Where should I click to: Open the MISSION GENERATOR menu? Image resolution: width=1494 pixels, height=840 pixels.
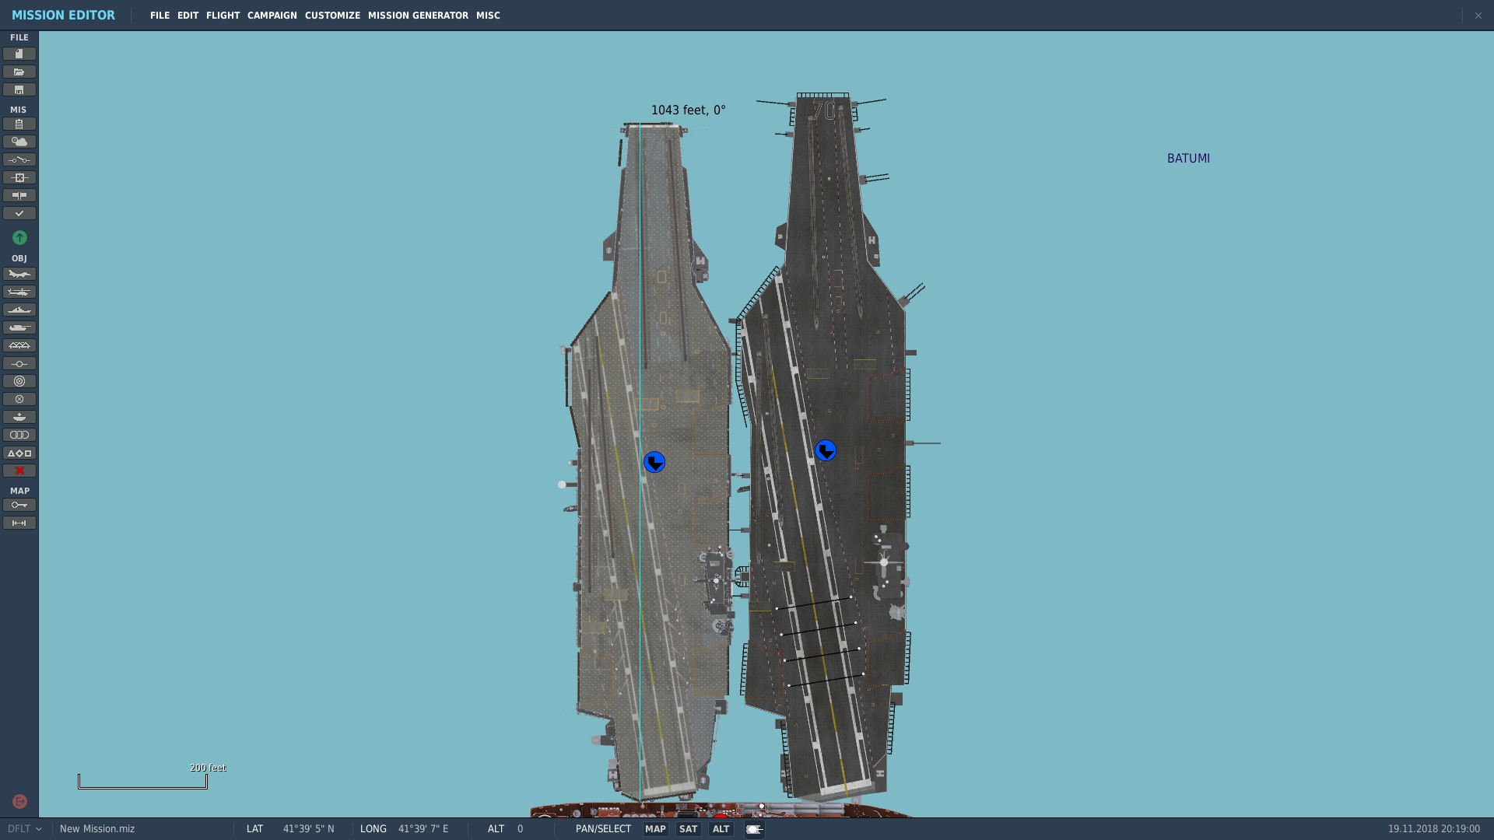(x=418, y=16)
